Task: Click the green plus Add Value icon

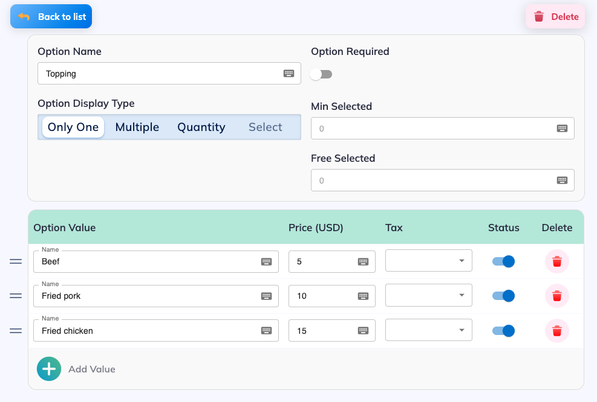Action: click(x=49, y=369)
